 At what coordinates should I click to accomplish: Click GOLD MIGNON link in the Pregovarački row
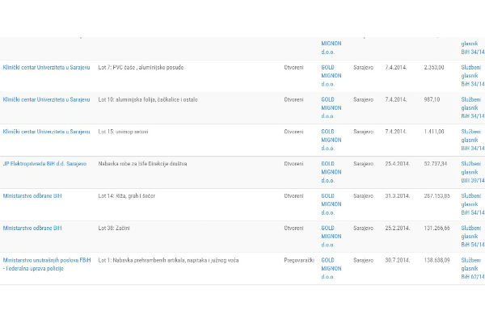point(331,269)
